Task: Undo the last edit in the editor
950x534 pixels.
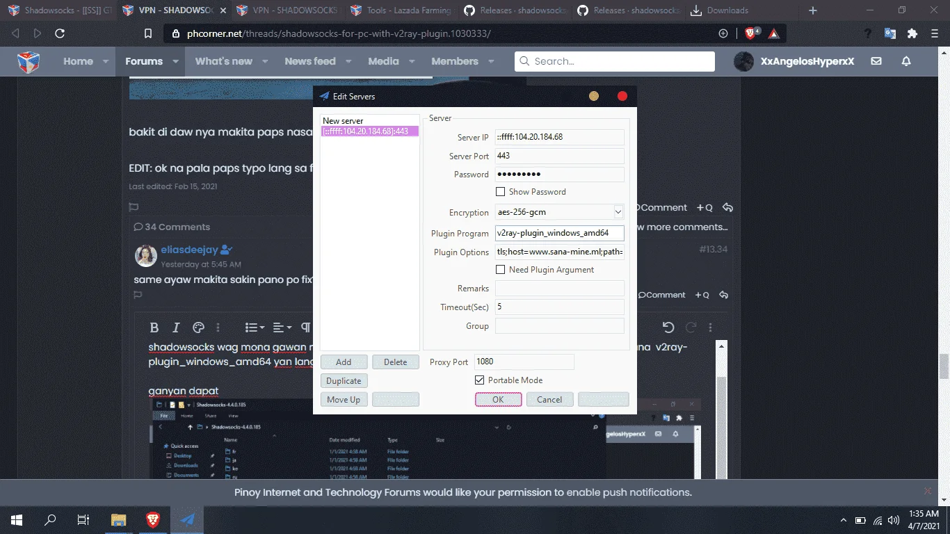Action: [668, 327]
